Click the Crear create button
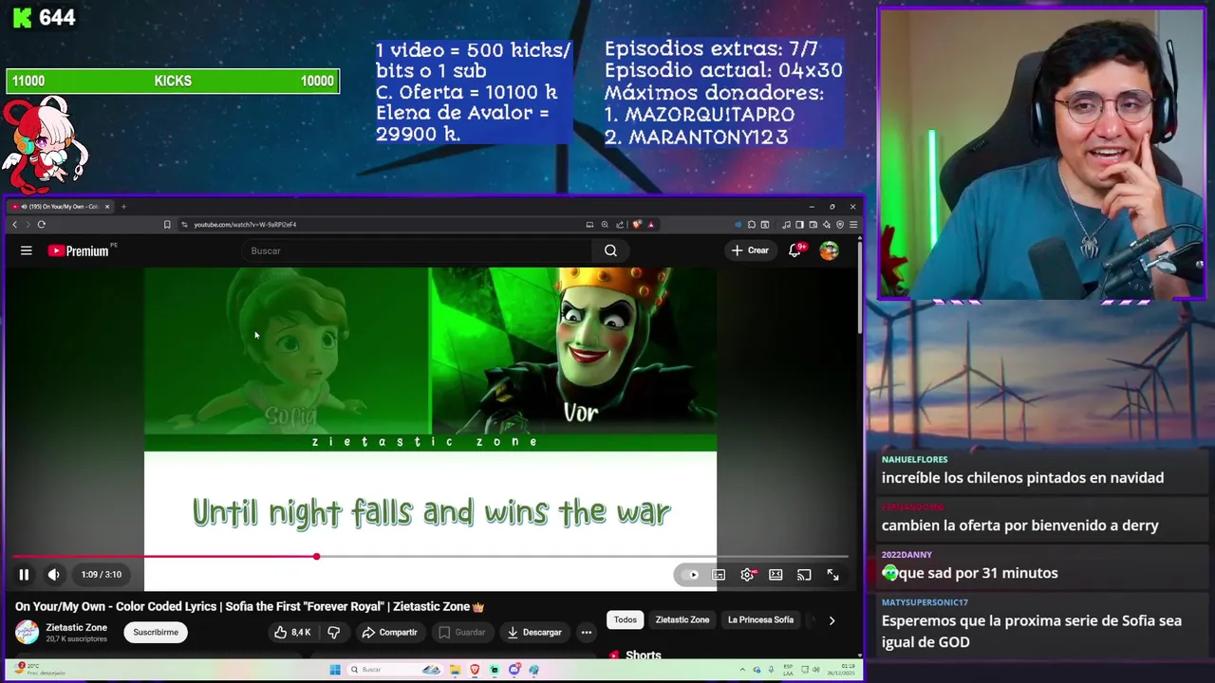 (750, 250)
